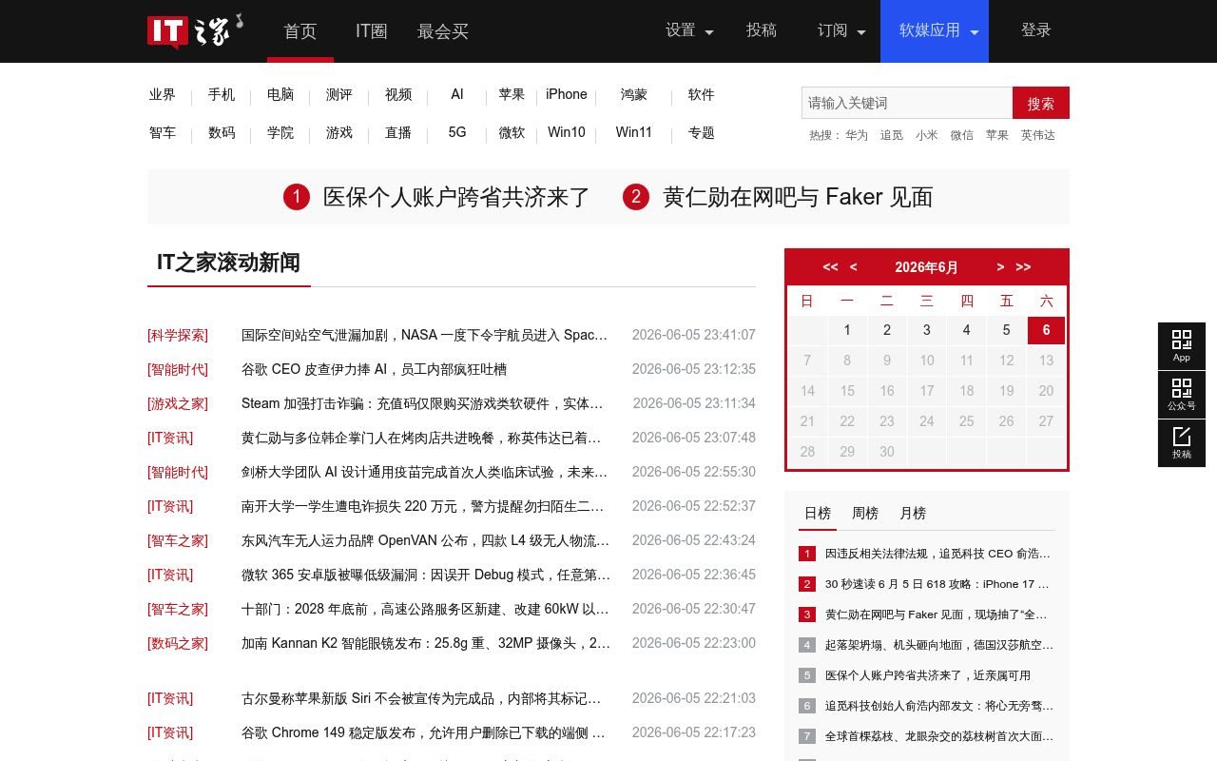Go to next month in calendar
The width and height of the screenshot is (1217, 761).
coord(1000,267)
